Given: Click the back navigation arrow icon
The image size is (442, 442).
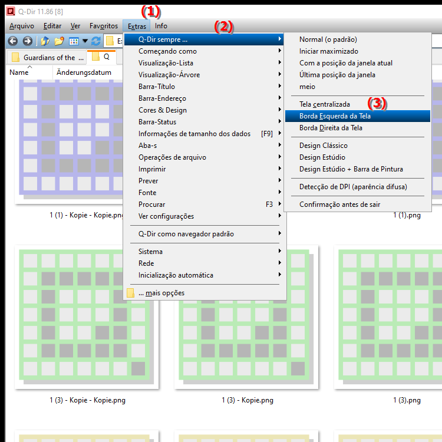Looking at the screenshot, I should tap(12, 41).
